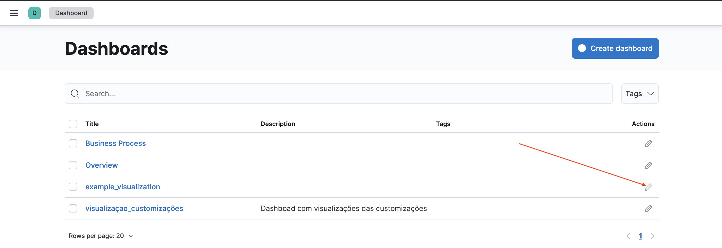
Task: Open the visualizaçao_customizações dashboard
Action: click(x=134, y=209)
